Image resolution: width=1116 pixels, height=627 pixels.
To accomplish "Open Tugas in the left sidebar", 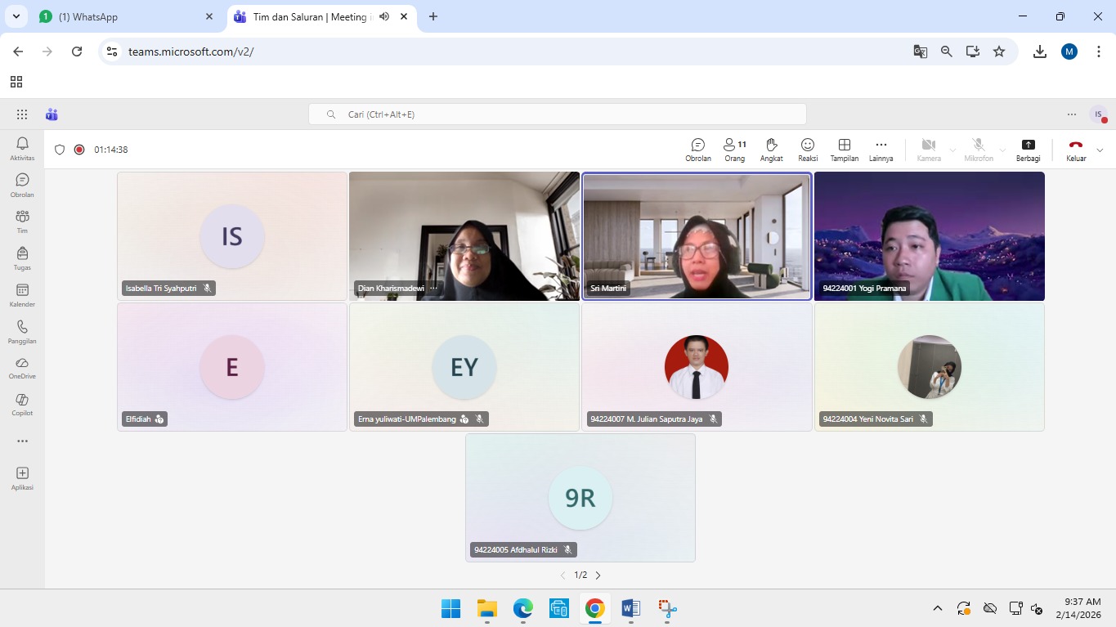I will (x=22, y=258).
